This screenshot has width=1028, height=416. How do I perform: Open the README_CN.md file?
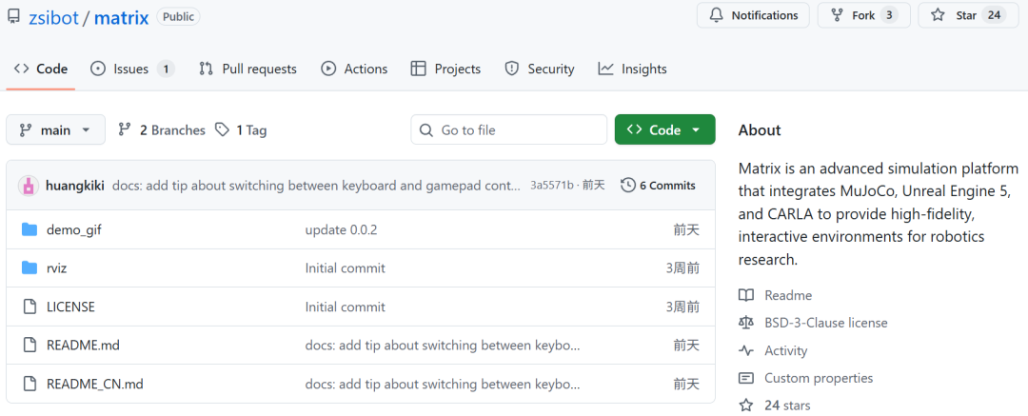pyautogui.click(x=95, y=384)
